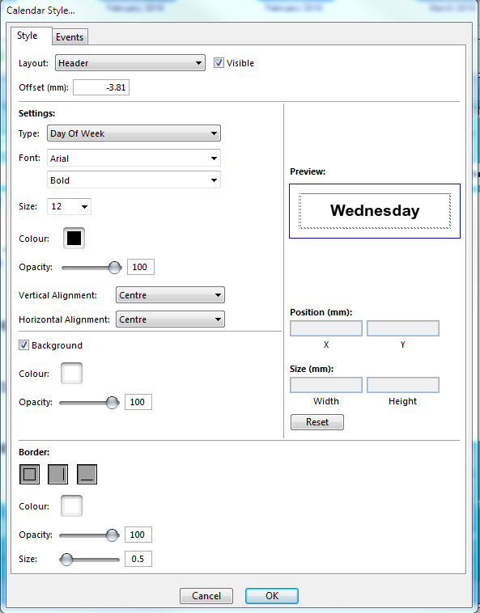Open the Vertical Alignment dropdown
This screenshot has width=480, height=613.
(170, 295)
